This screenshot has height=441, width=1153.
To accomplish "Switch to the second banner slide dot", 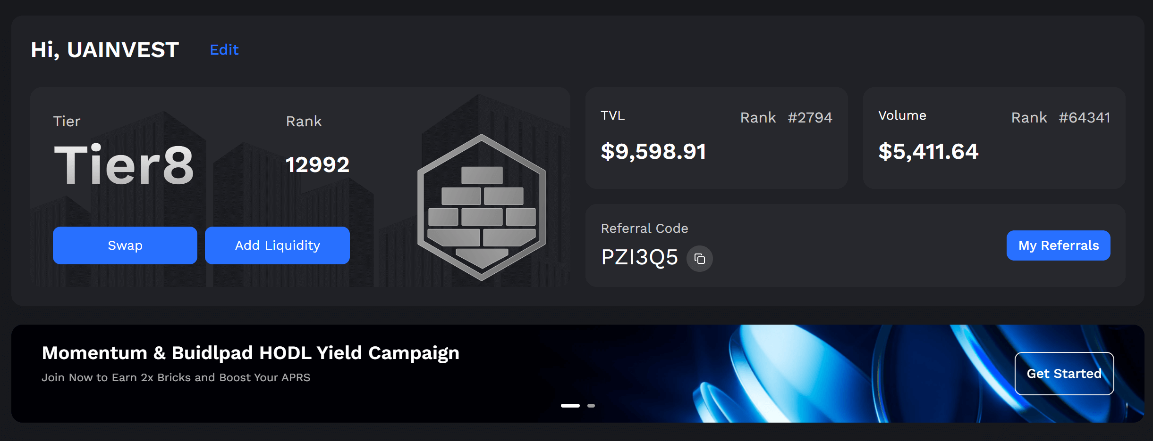I will click(591, 406).
